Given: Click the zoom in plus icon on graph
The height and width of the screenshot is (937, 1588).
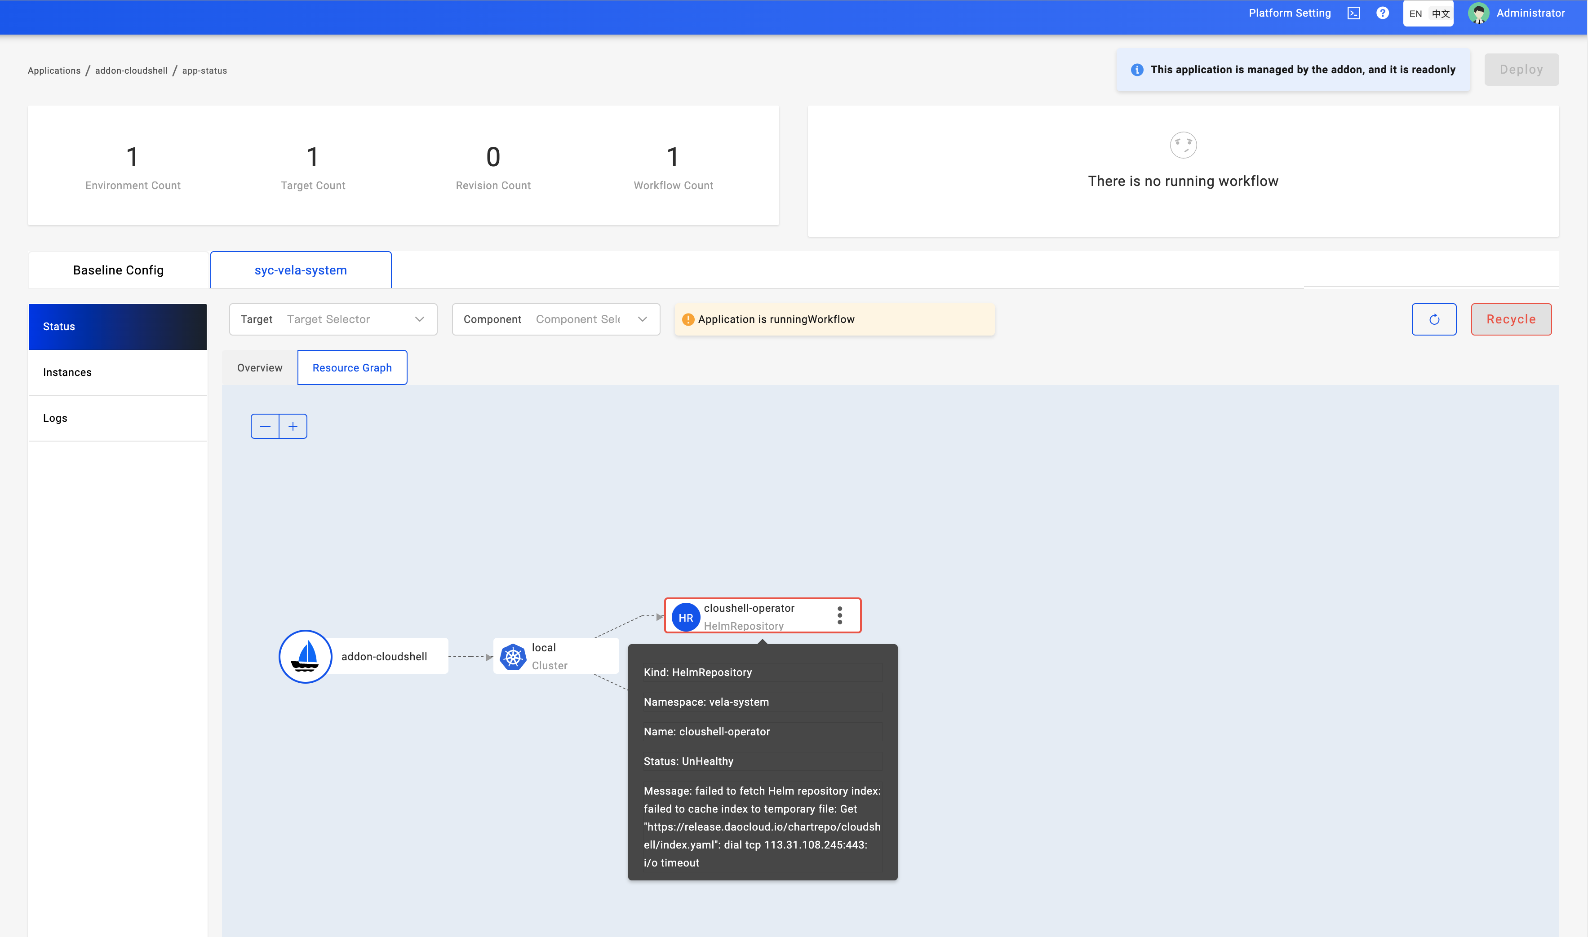Looking at the screenshot, I should [x=293, y=425].
